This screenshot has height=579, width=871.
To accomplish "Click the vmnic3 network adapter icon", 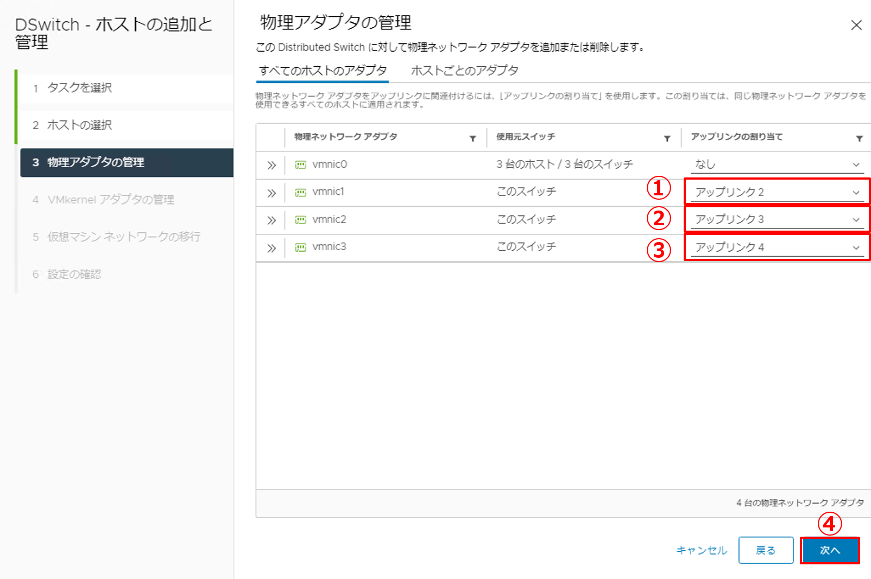I will [x=300, y=247].
